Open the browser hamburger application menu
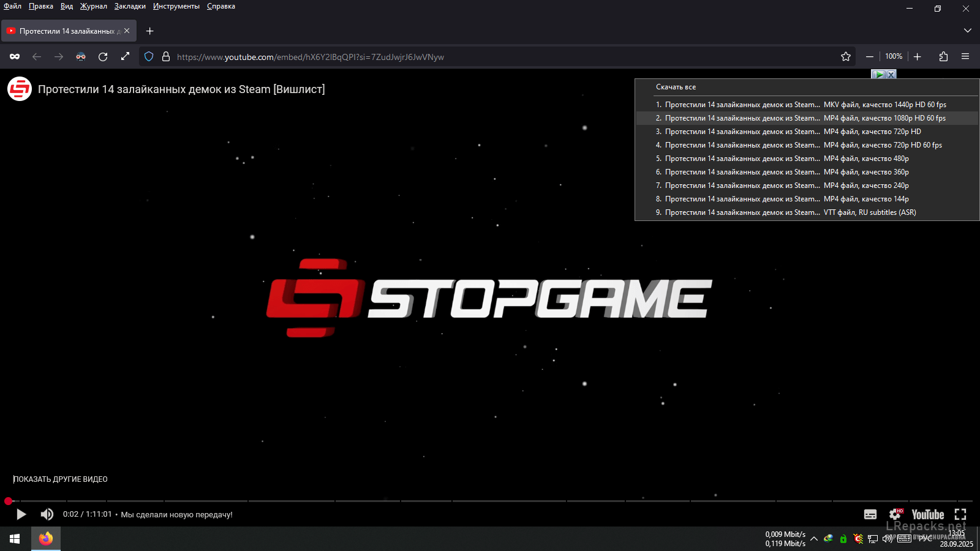Screen dimensions: 980x551 pyautogui.click(x=965, y=57)
